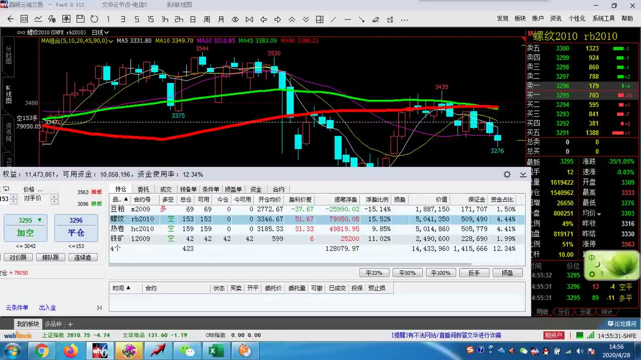Open the quote list table icon
The height and width of the screenshot is (360, 641).
[24, 19]
